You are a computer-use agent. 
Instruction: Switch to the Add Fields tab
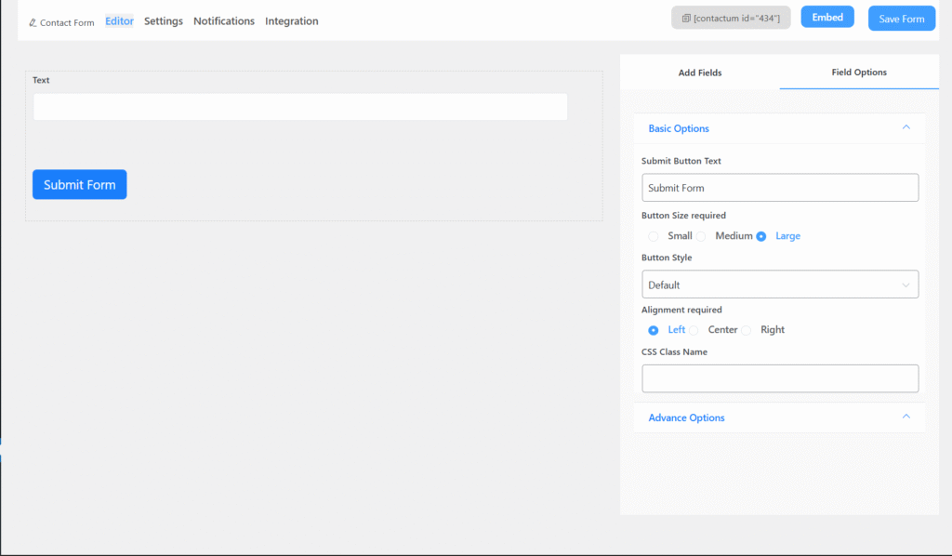[x=699, y=73]
